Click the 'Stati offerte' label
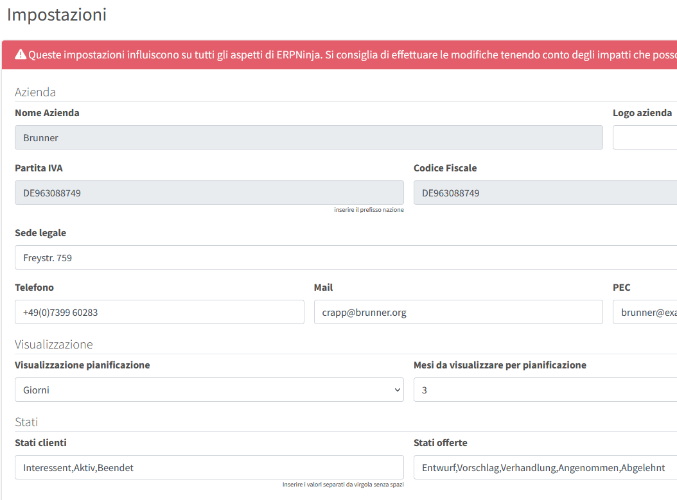The height and width of the screenshot is (500, 677). 441,443
